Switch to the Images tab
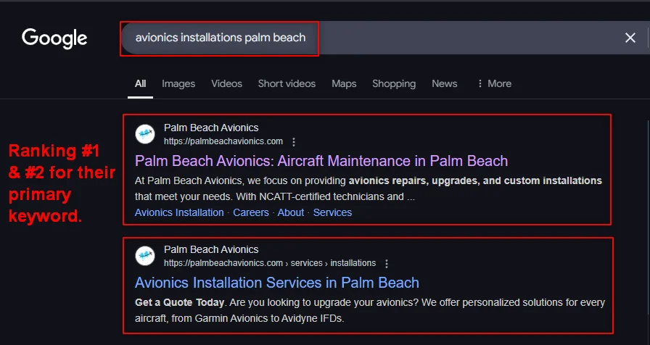Screen dimensions: 650x345 pos(178,83)
